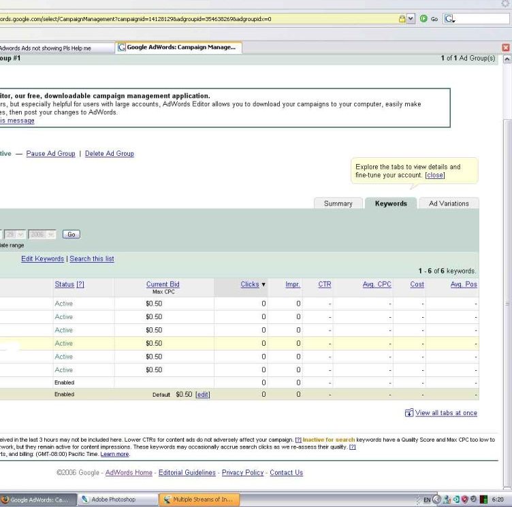Click View all tabs at once link
512x507 pixels.
(446, 412)
